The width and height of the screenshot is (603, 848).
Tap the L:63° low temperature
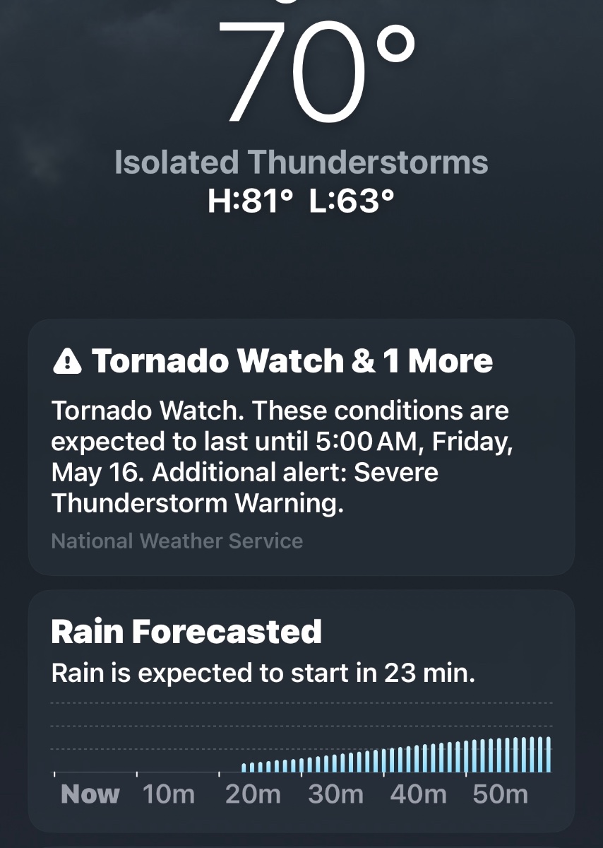[351, 201]
